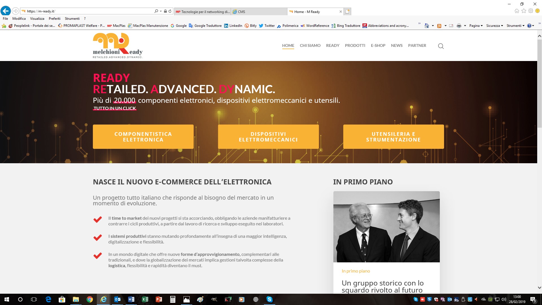This screenshot has width=542, height=305.
Task: Click the command bar Home page icon
Action: [x=427, y=26]
